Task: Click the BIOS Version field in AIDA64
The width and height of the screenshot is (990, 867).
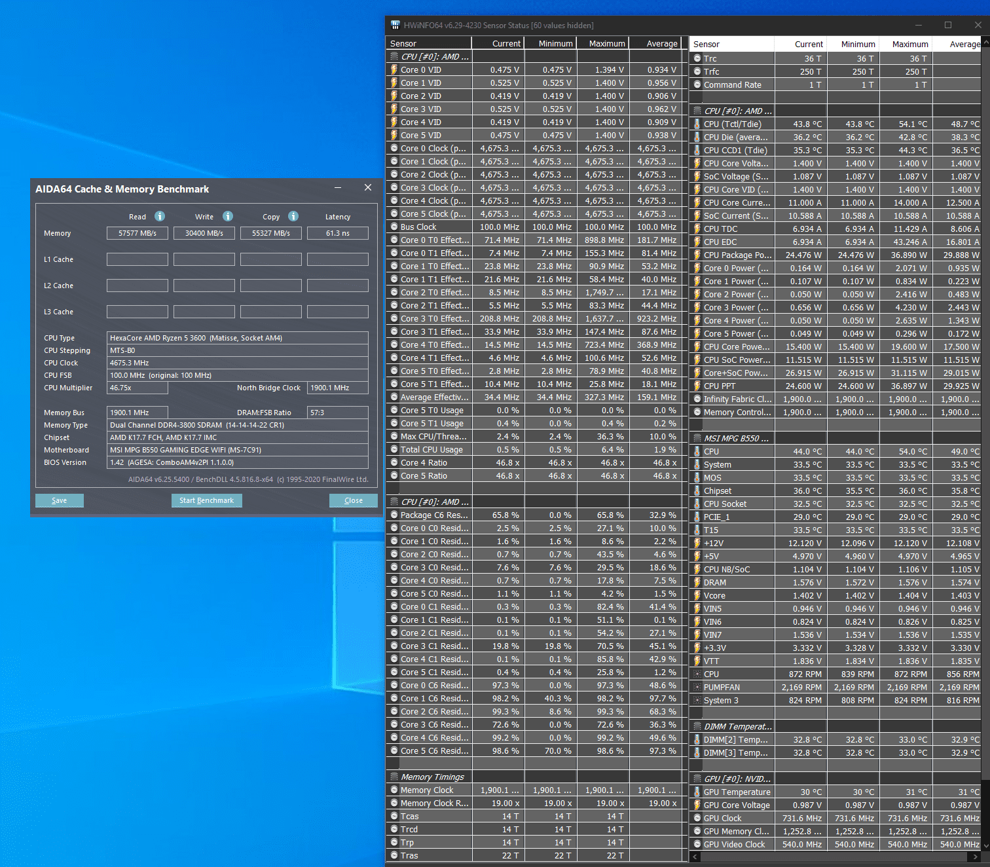Action: coord(238,462)
